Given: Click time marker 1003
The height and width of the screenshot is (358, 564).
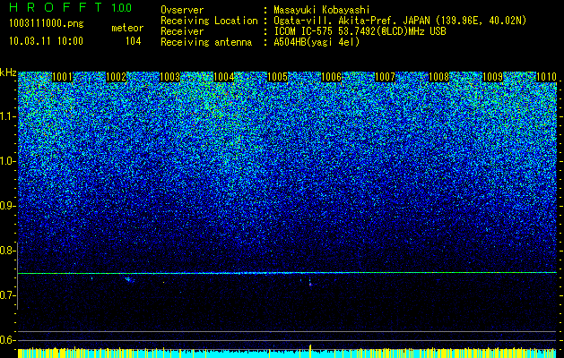Looking at the screenshot, I should (x=169, y=76).
